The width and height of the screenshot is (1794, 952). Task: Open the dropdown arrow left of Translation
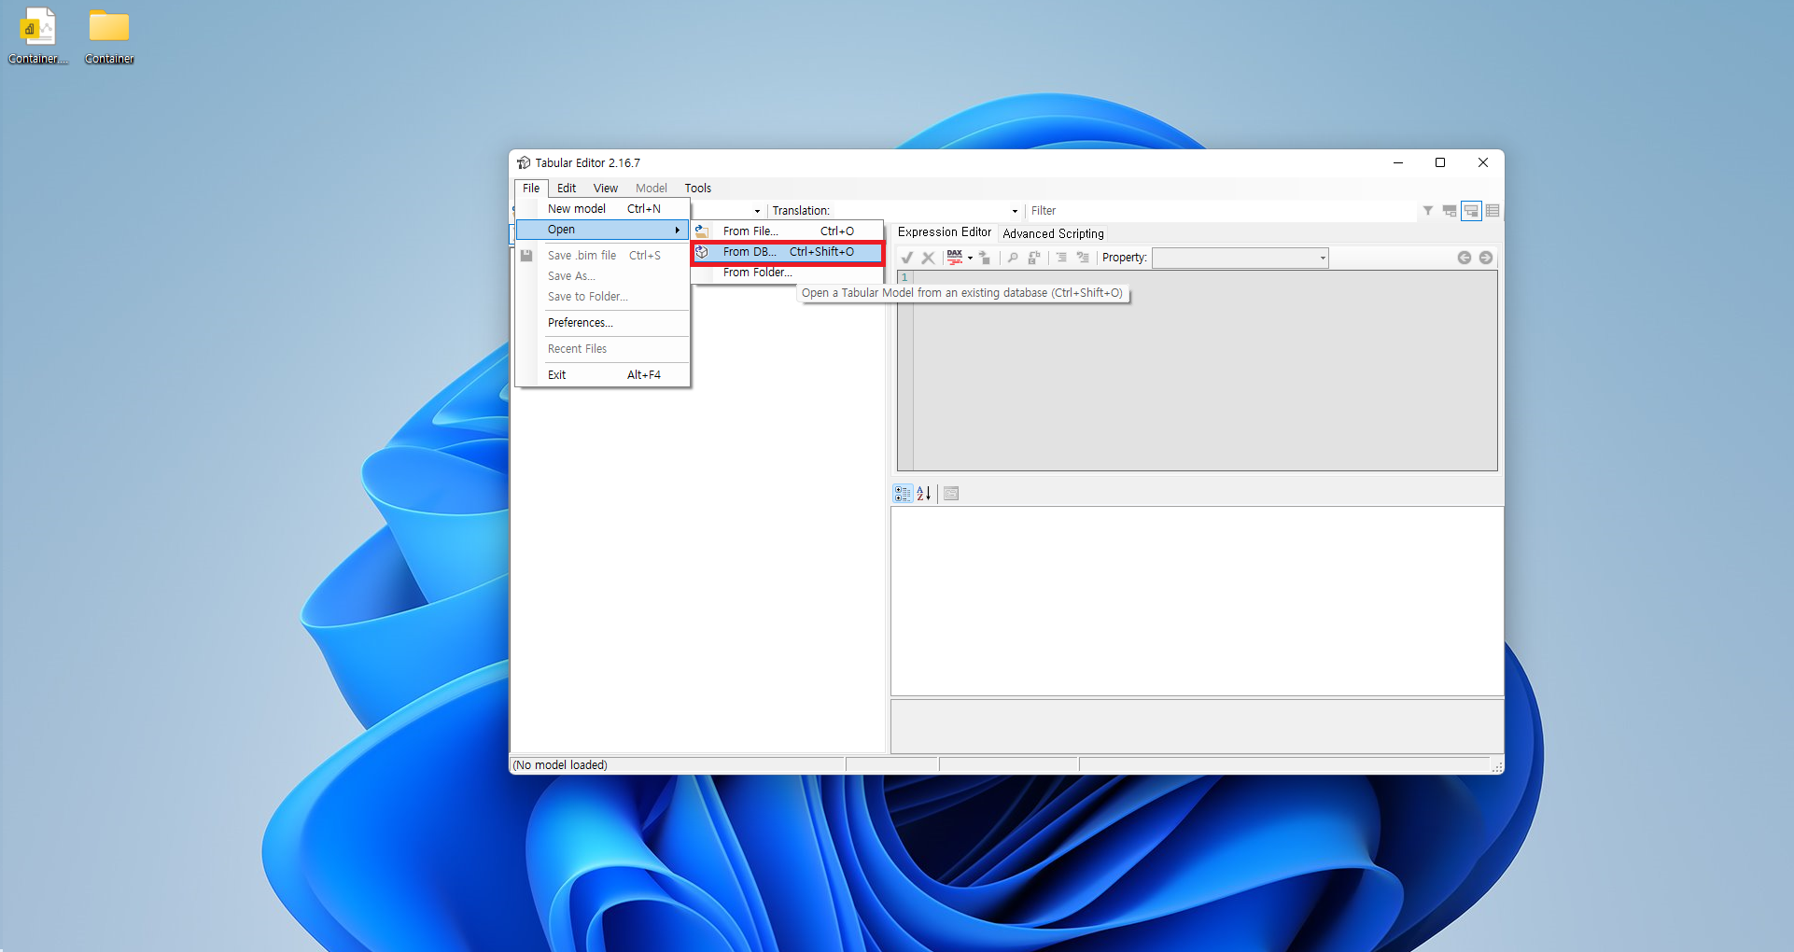tap(757, 211)
